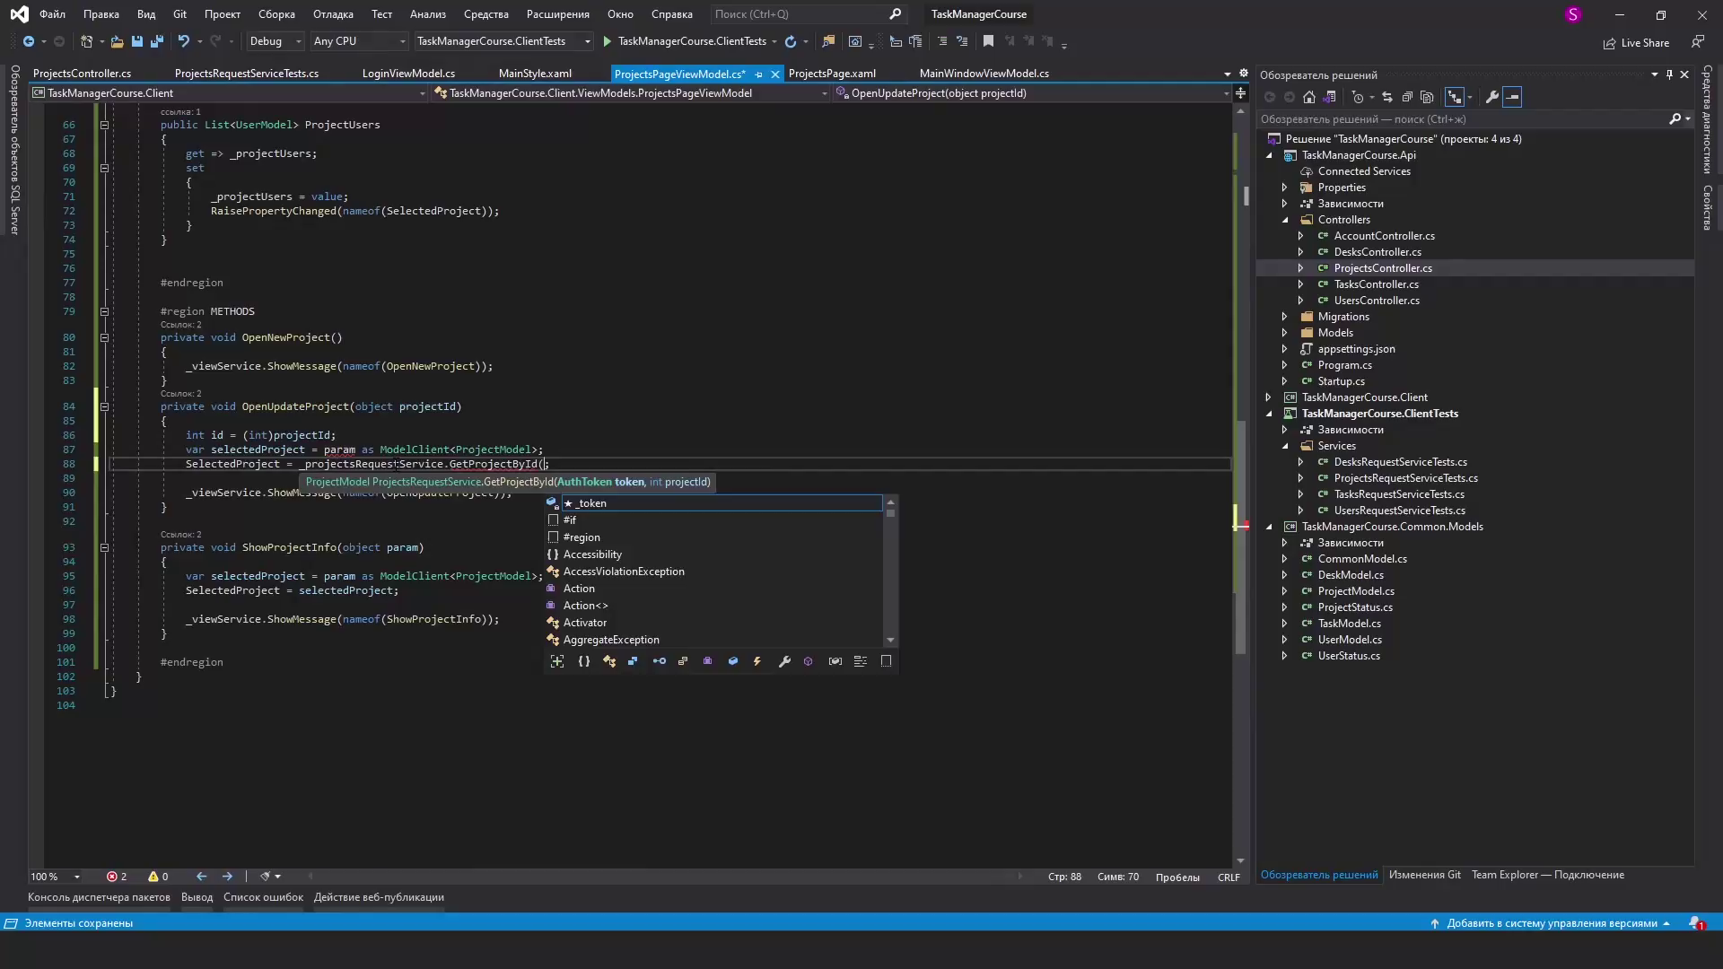Open UserModel.cs in Solution Explorer
Screen dimensions: 1723x969
click(1350, 640)
